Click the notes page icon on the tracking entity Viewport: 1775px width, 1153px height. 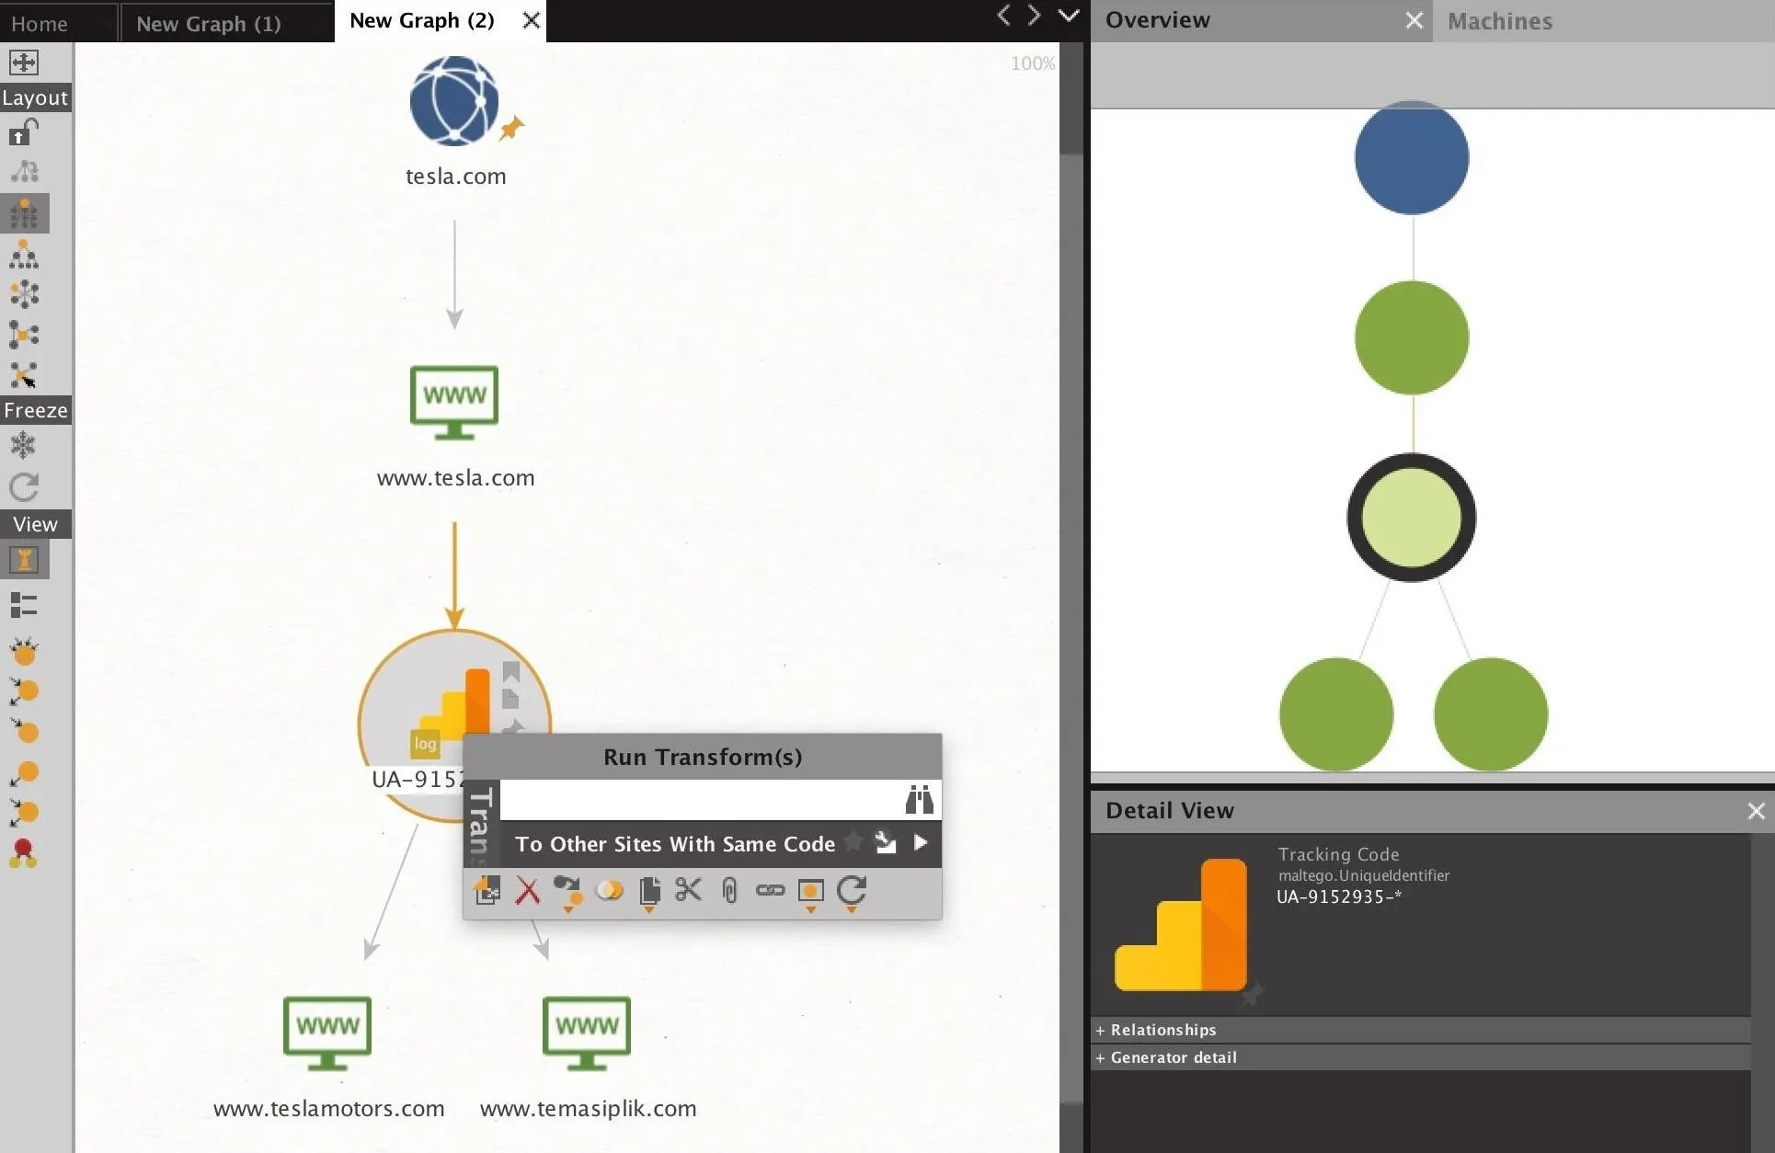(511, 698)
